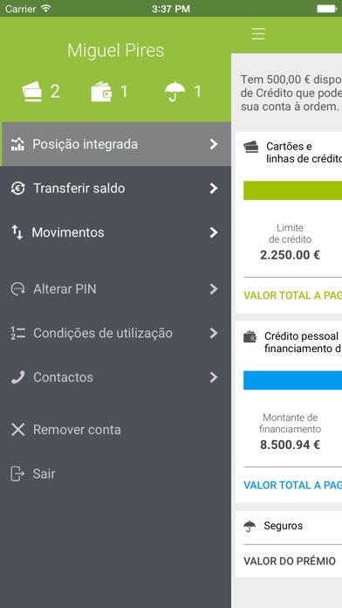Tap the hamburger menu icon
The height and width of the screenshot is (608, 342).
tap(258, 34)
